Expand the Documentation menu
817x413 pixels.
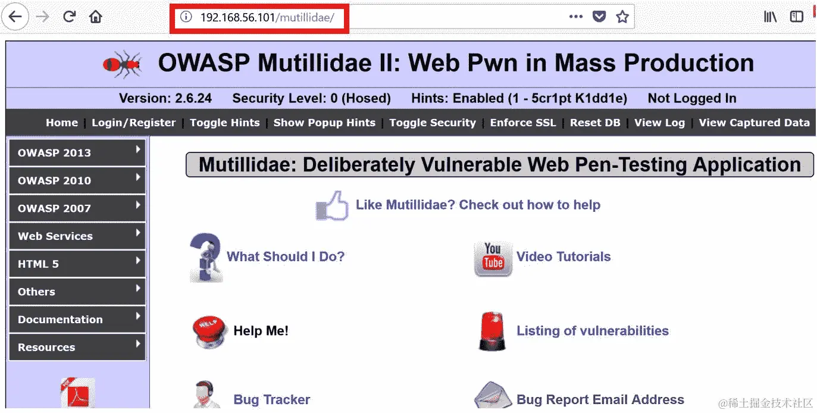coord(77,320)
